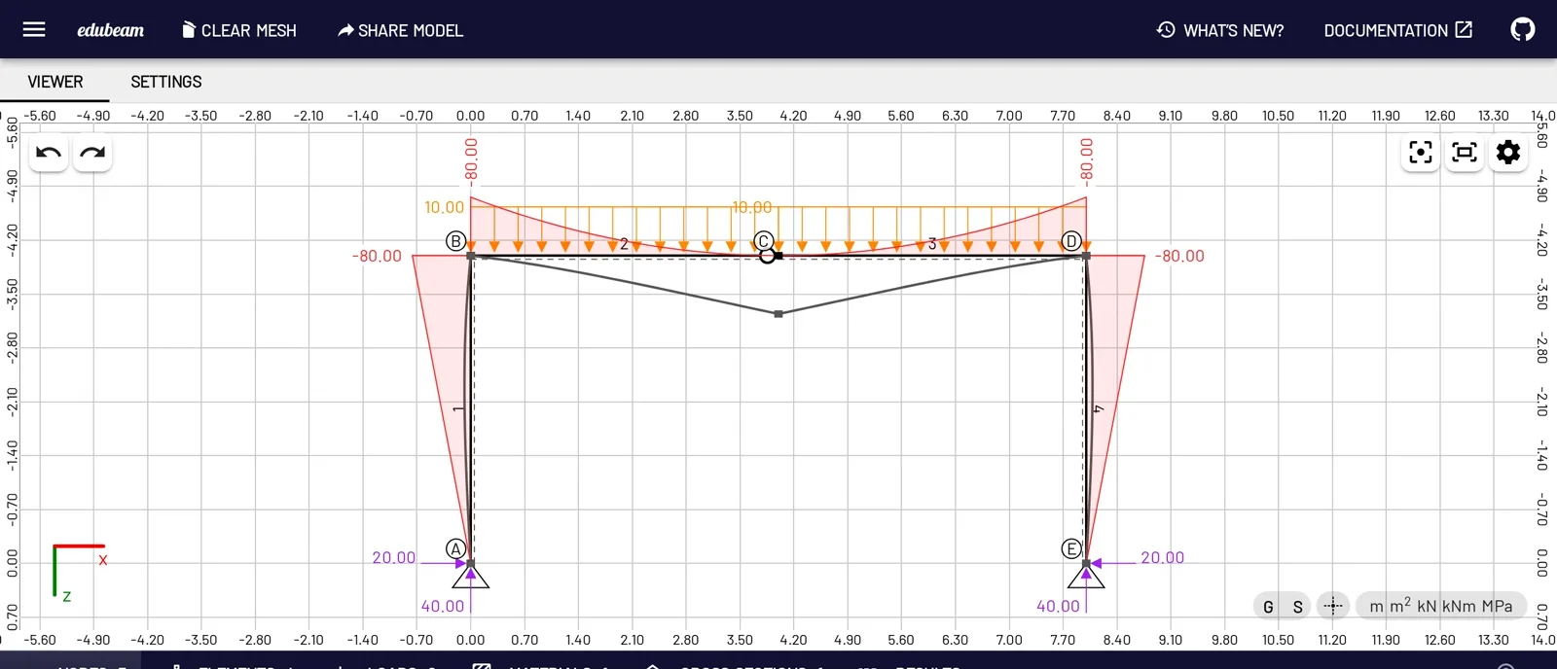Viewport: 1557px width, 669px height.
Task: Redo the last undone action
Action: click(x=92, y=153)
